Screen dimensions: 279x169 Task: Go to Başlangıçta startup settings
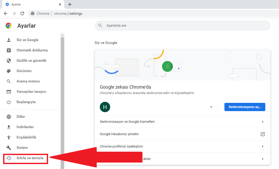tap(26, 102)
